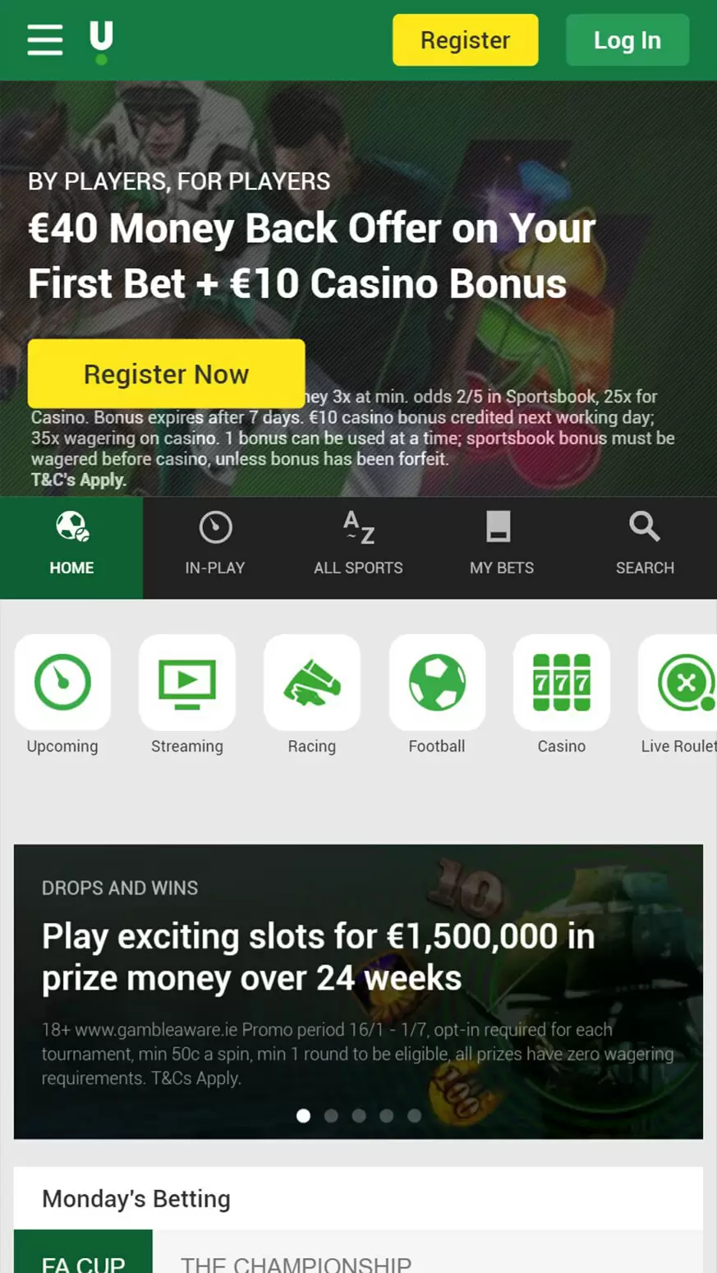Tap the Unibet logo
This screenshot has height=1273, width=717.
point(101,42)
